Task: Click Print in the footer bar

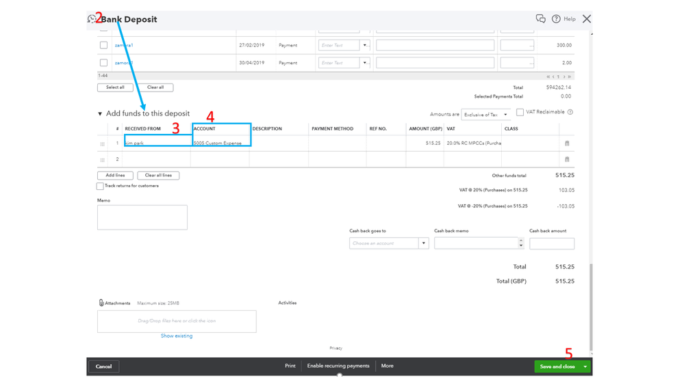Action: [x=290, y=366]
